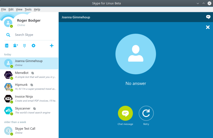The image size is (213, 138).
Task: Click the Joanna Gimmehoup header title
Action: click(x=76, y=17)
